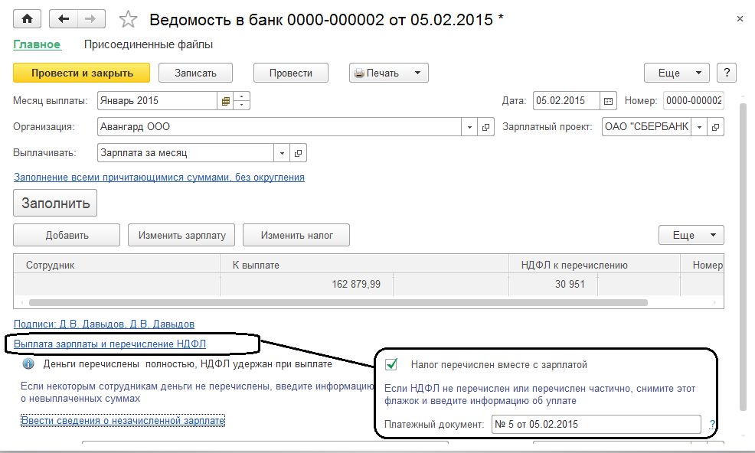
Task: Open salary project details icon
Action: 715,127
